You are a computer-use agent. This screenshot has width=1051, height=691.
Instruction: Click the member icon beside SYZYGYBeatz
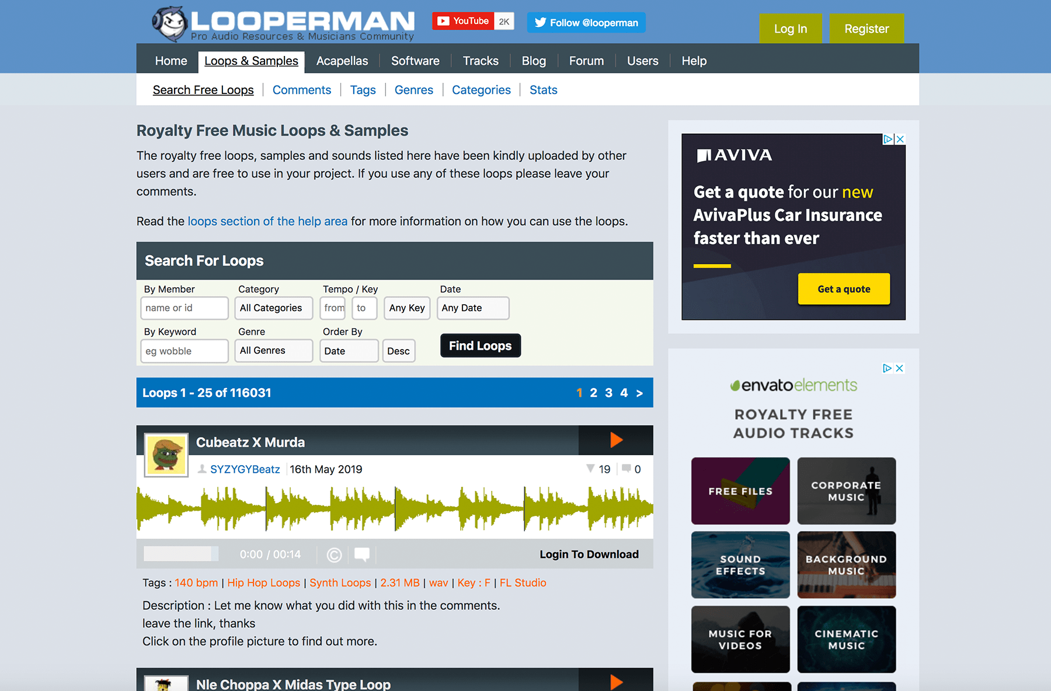pyautogui.click(x=202, y=469)
